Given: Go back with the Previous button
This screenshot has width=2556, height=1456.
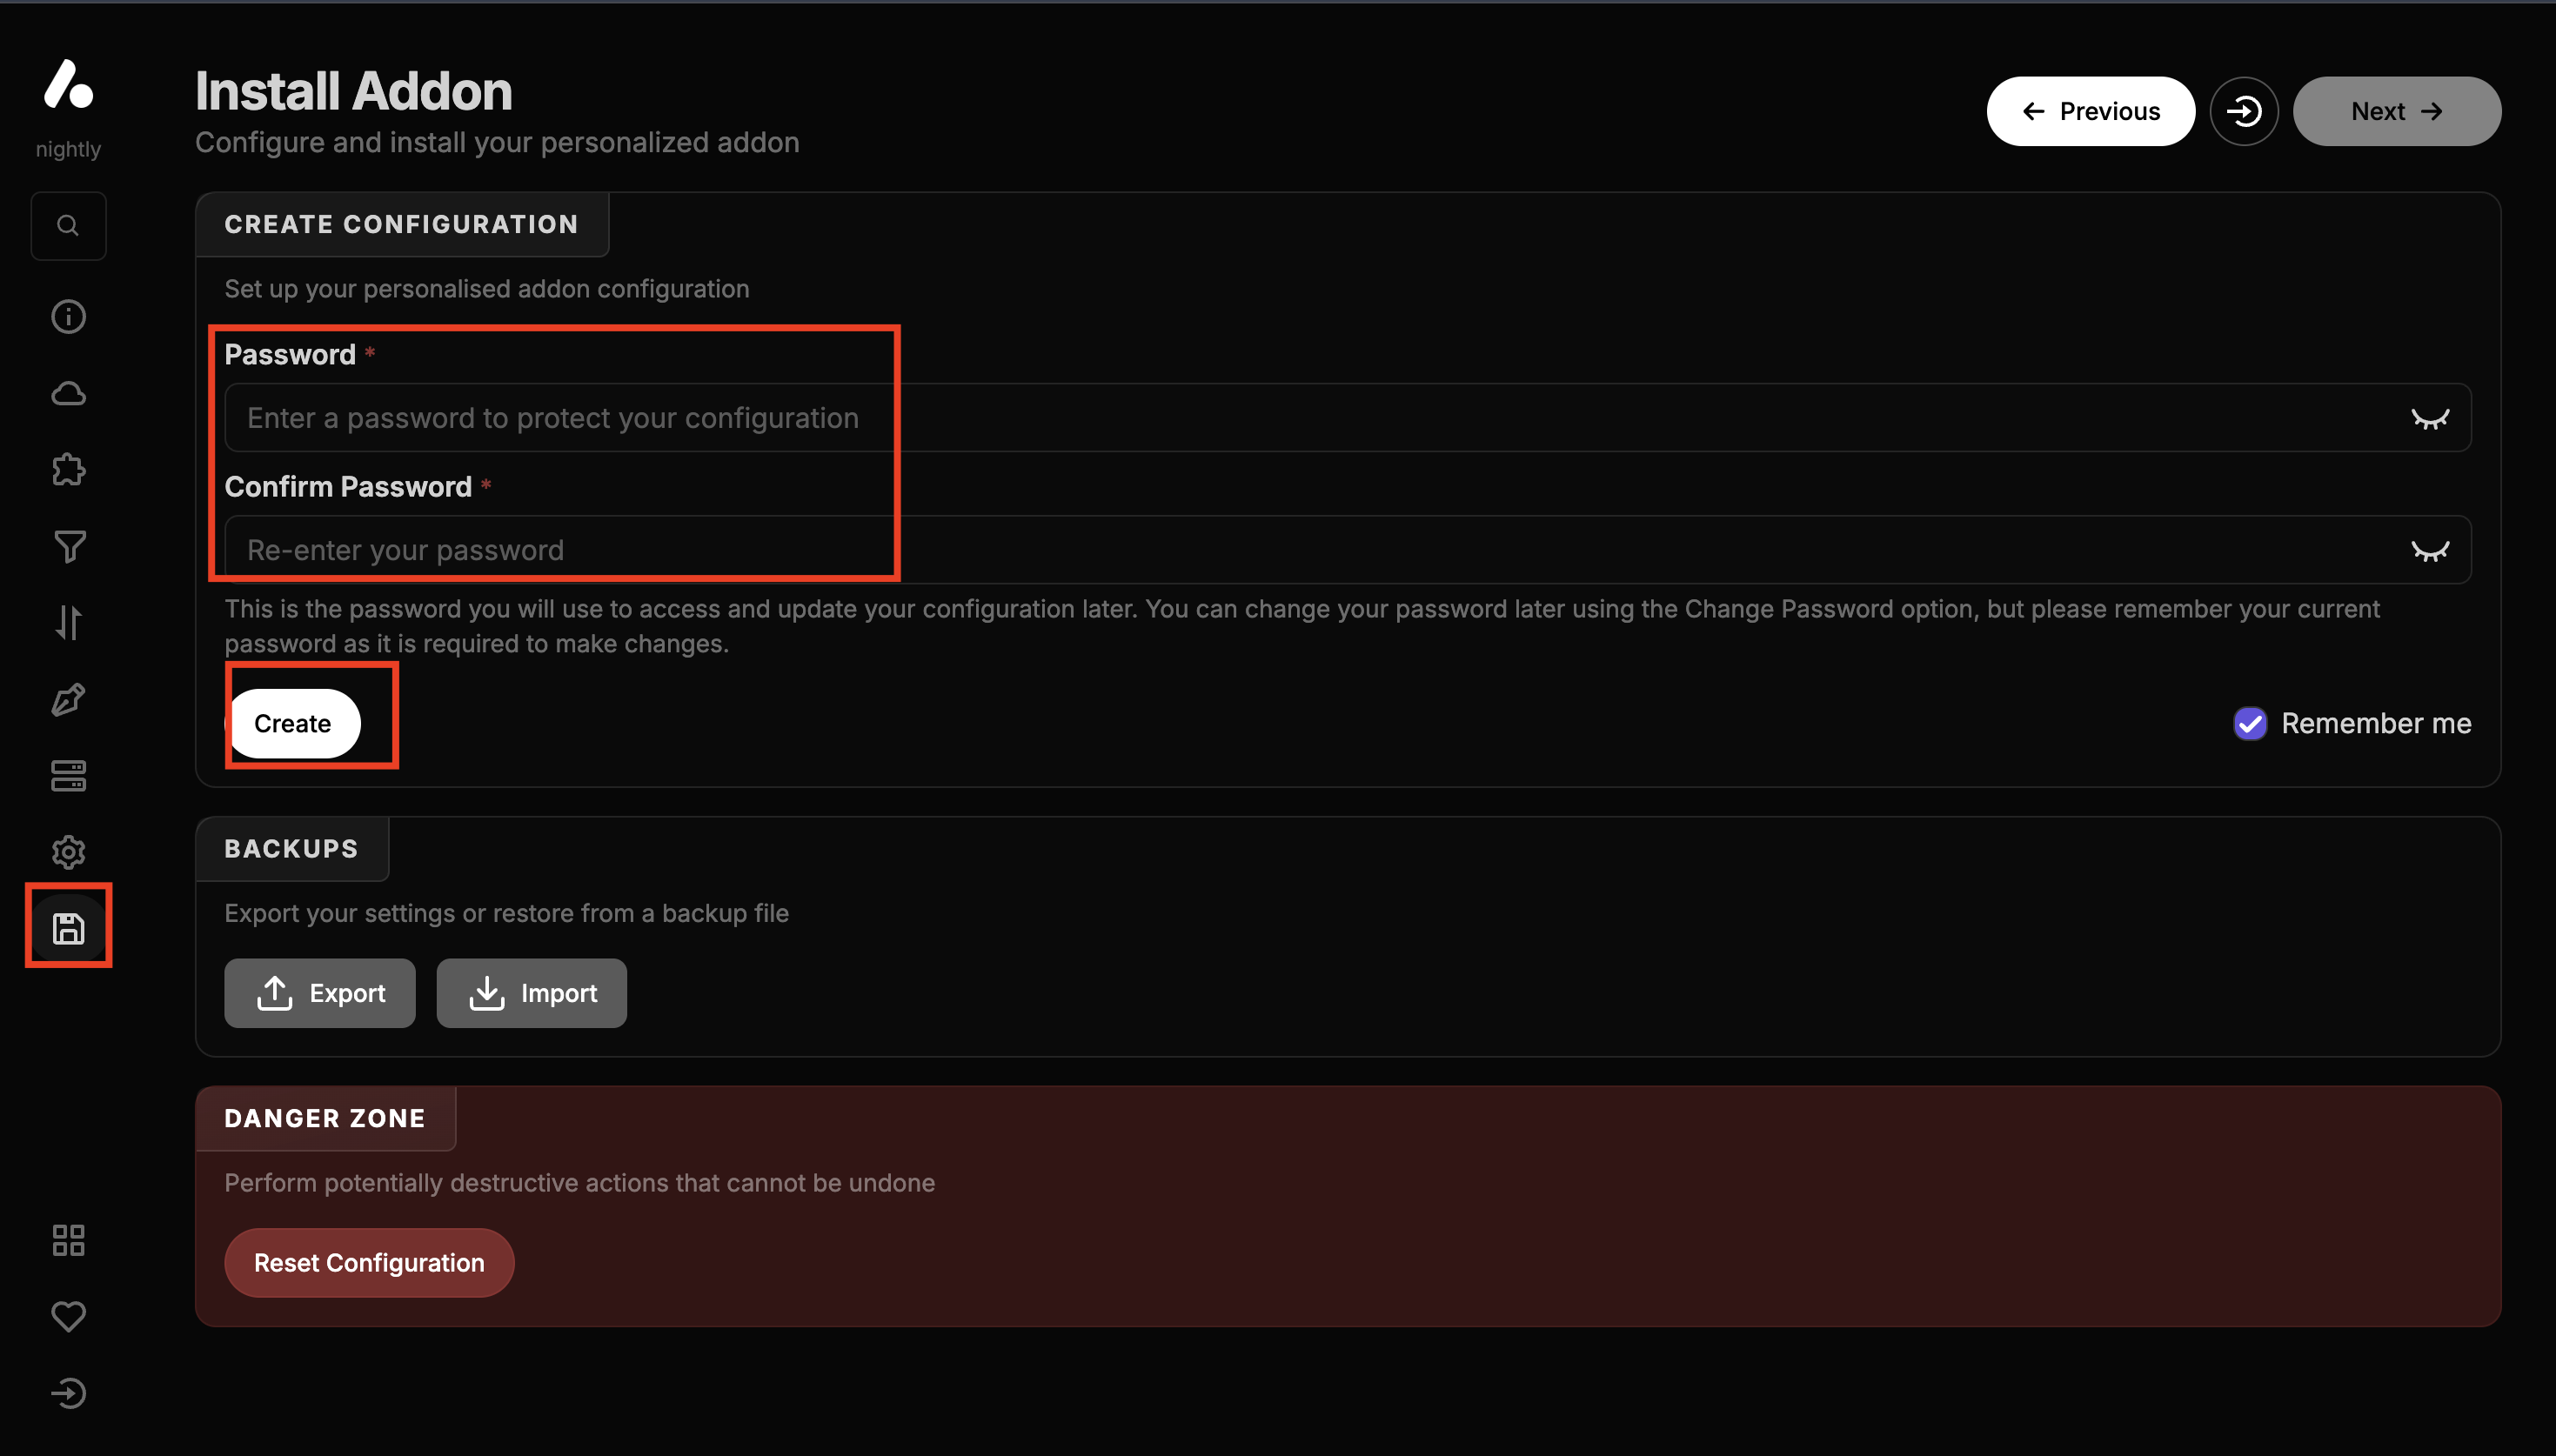Looking at the screenshot, I should tap(2090, 111).
